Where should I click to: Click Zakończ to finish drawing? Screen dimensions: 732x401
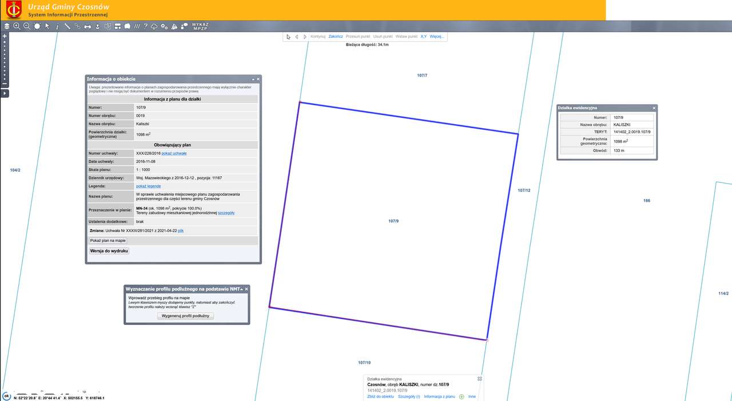tap(336, 37)
